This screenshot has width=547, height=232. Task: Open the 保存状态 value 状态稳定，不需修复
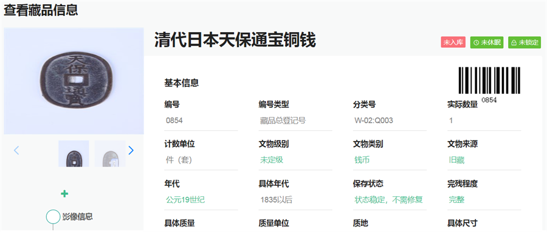[x=388, y=200]
